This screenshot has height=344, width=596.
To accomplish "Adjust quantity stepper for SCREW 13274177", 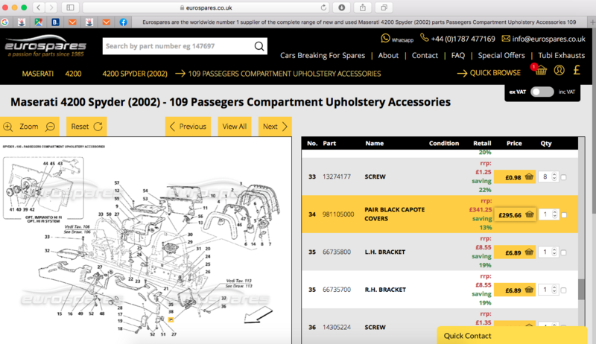I will point(554,176).
